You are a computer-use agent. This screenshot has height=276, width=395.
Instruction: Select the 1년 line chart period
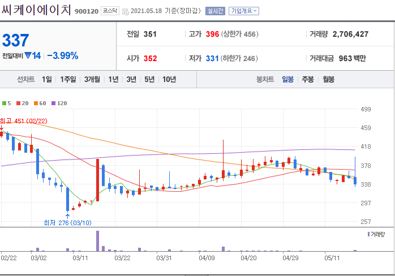click(113, 79)
